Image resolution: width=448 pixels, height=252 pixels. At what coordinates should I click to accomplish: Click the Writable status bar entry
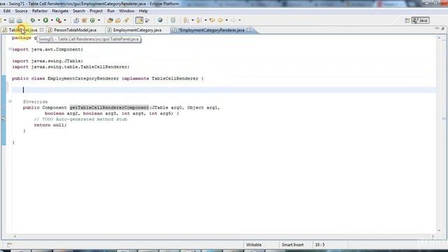[254, 245]
